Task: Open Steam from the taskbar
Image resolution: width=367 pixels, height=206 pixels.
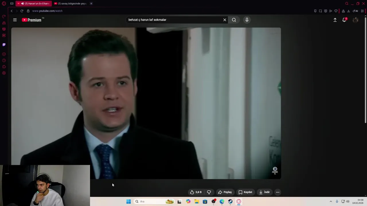Action: coord(230,201)
